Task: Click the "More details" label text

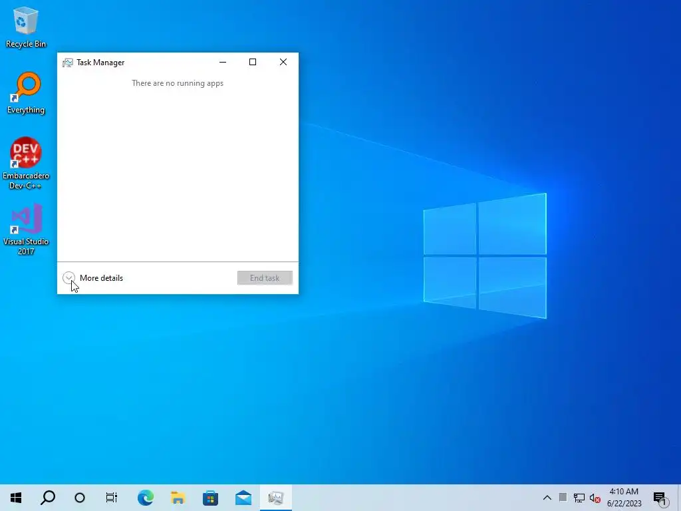Action: (x=101, y=278)
